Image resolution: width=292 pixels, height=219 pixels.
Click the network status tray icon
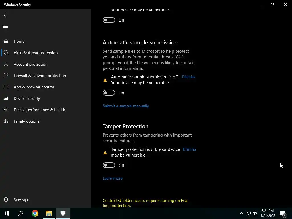click(248, 213)
